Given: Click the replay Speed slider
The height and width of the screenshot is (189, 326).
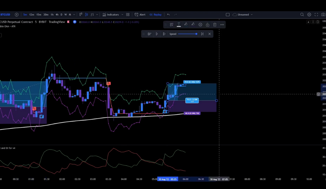Looking at the screenshot, I should pos(188,34).
